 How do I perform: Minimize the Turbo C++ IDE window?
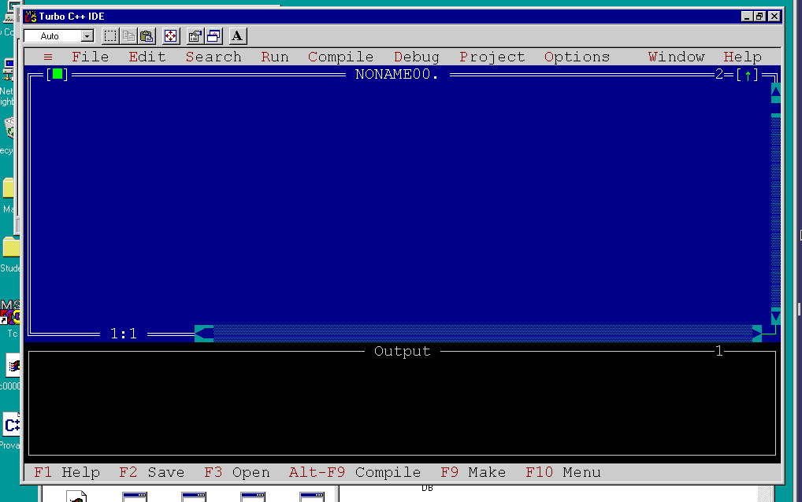(x=747, y=17)
